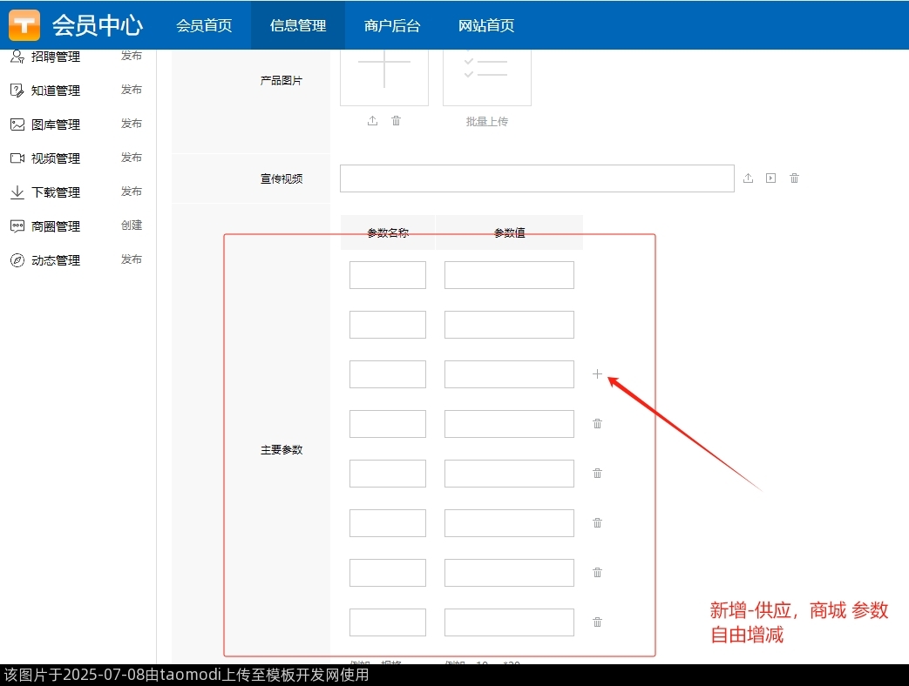Open 图库管理 image gallery icon
The image size is (909, 686).
click(x=18, y=124)
